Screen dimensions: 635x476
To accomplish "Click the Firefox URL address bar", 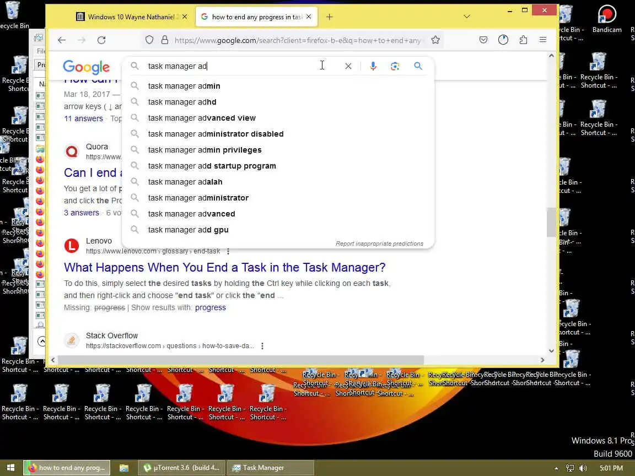I will point(298,40).
